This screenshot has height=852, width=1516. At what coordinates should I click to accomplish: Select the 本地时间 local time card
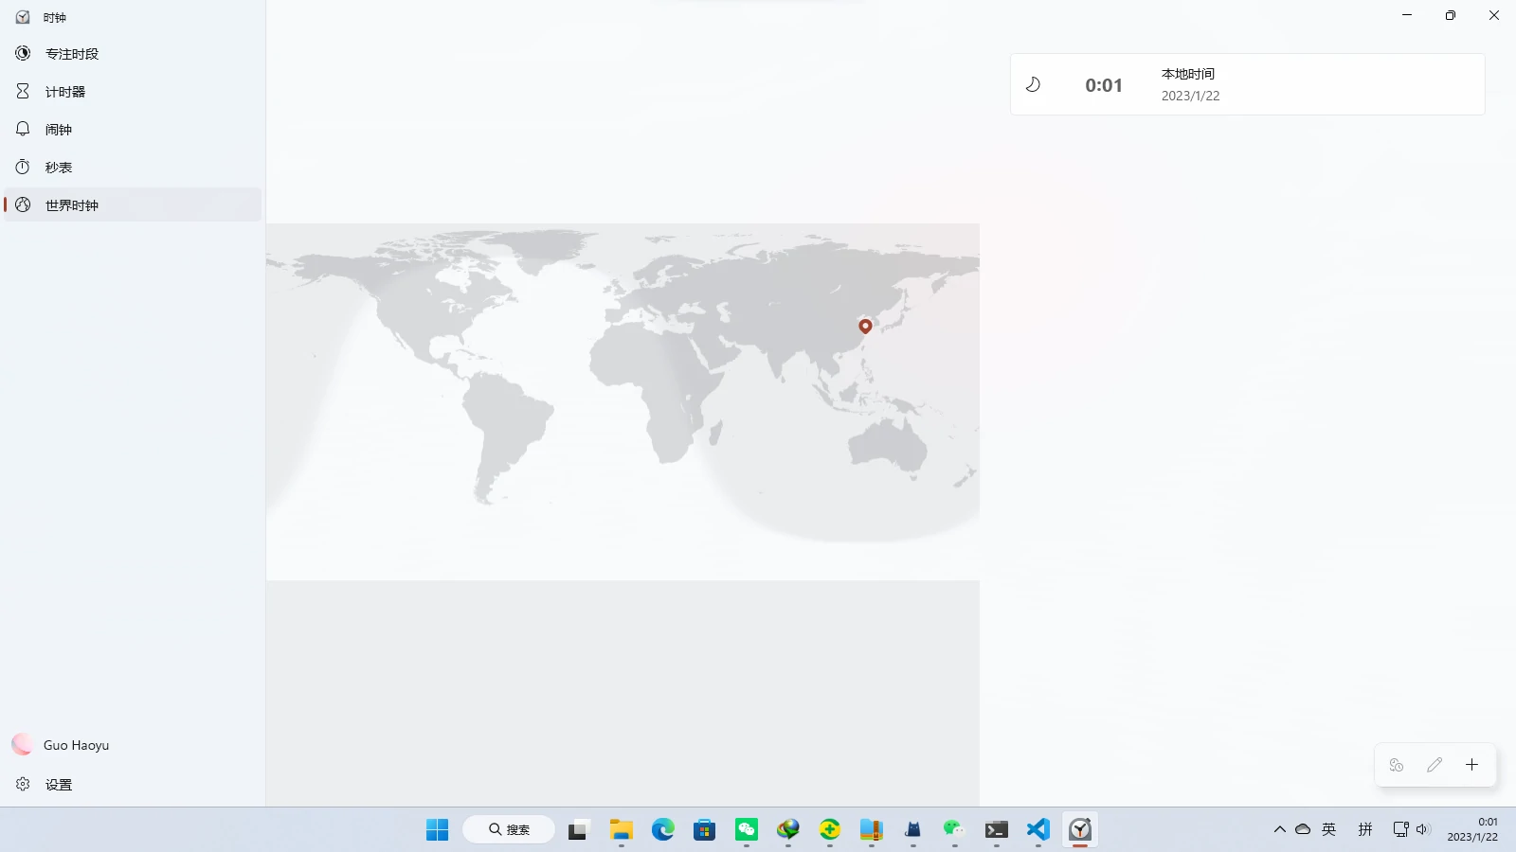point(1247,84)
